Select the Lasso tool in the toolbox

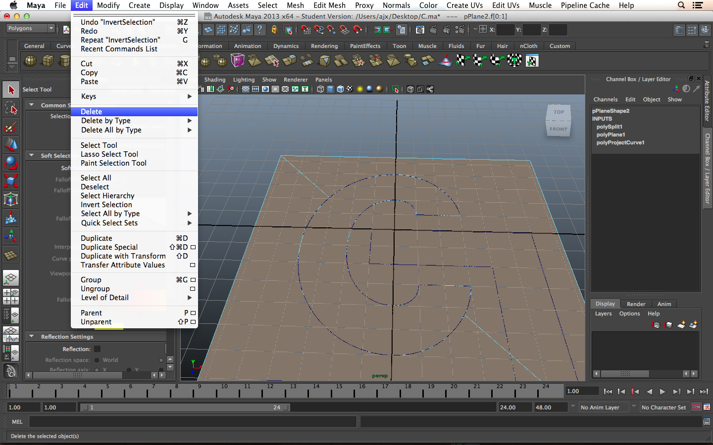click(x=11, y=108)
